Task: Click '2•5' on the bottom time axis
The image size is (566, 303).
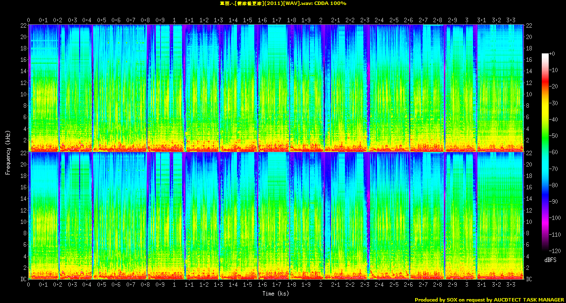Action: point(394,285)
